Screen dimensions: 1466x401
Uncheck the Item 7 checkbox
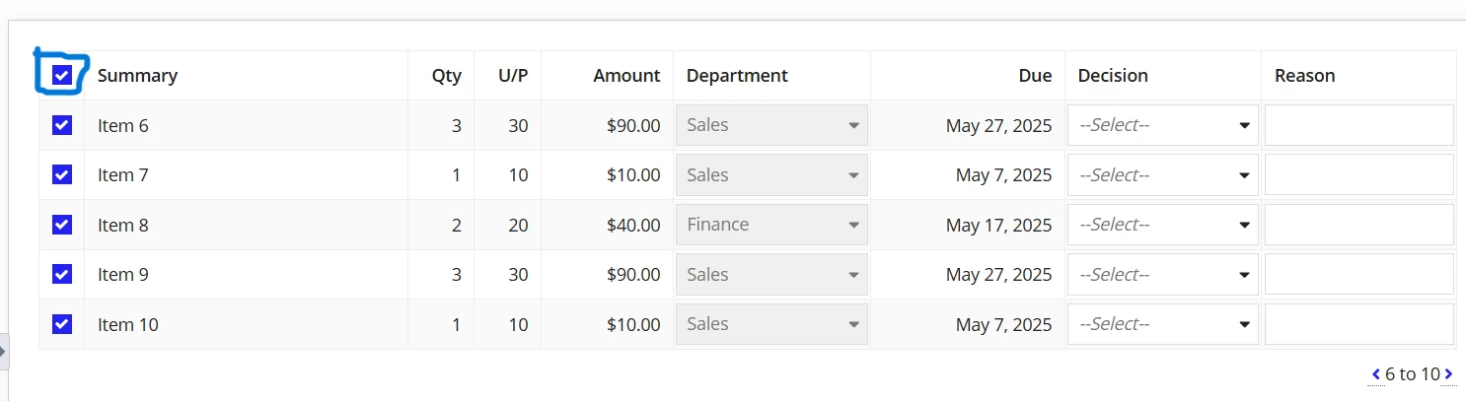point(62,174)
